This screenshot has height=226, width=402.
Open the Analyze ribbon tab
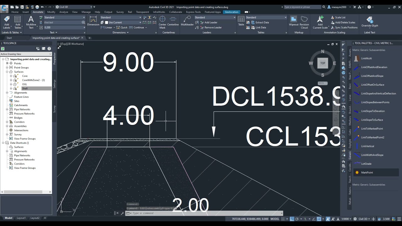click(64, 12)
